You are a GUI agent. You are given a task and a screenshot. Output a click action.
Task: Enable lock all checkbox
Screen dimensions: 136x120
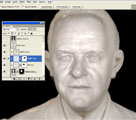point(29,33)
